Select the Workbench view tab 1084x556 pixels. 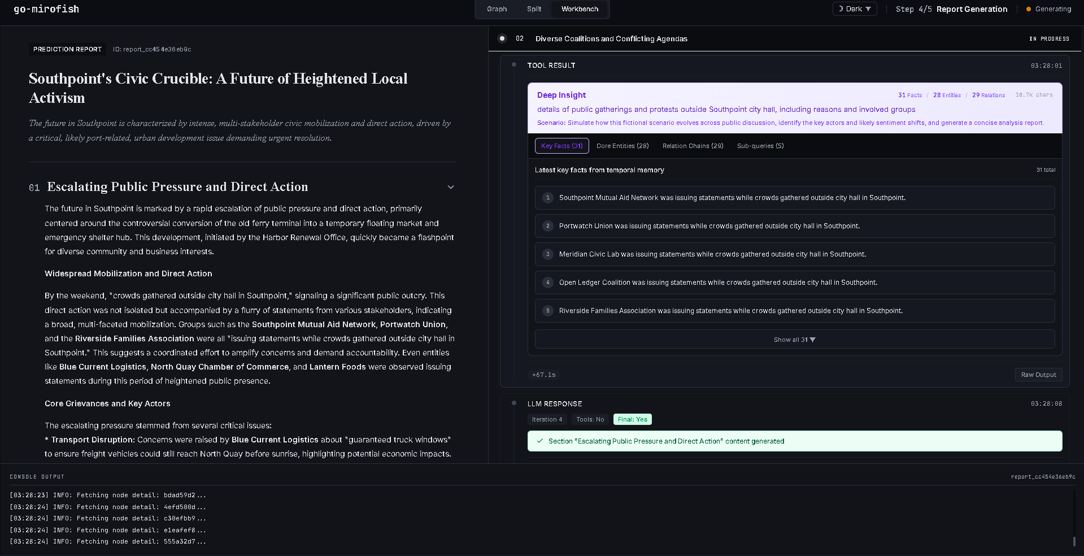click(580, 9)
